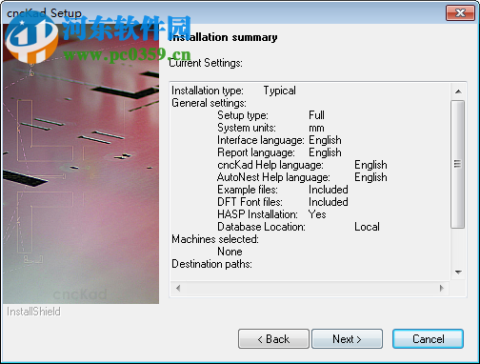Click the 'Interface language:' label
The height and width of the screenshot is (364, 480).
(x=261, y=140)
